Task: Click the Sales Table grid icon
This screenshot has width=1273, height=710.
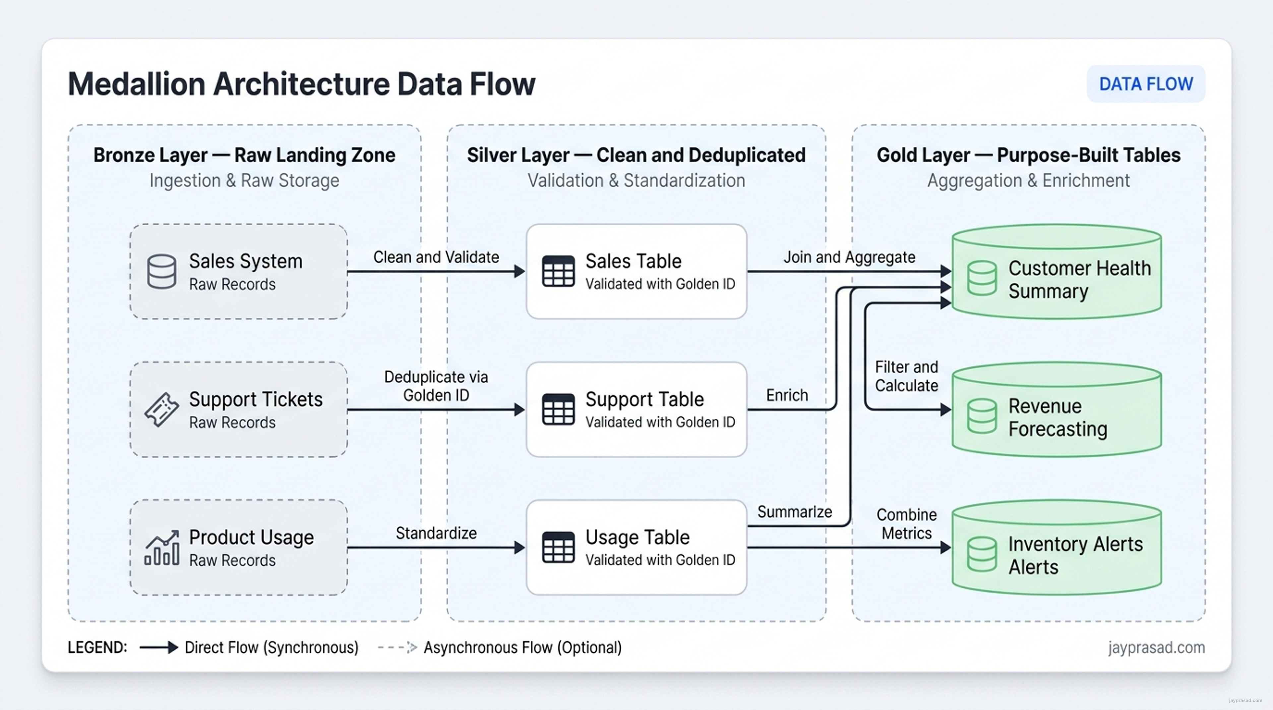Action: (558, 271)
